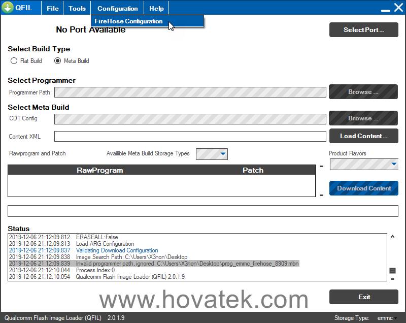Close the QFIL window

[398, 8]
